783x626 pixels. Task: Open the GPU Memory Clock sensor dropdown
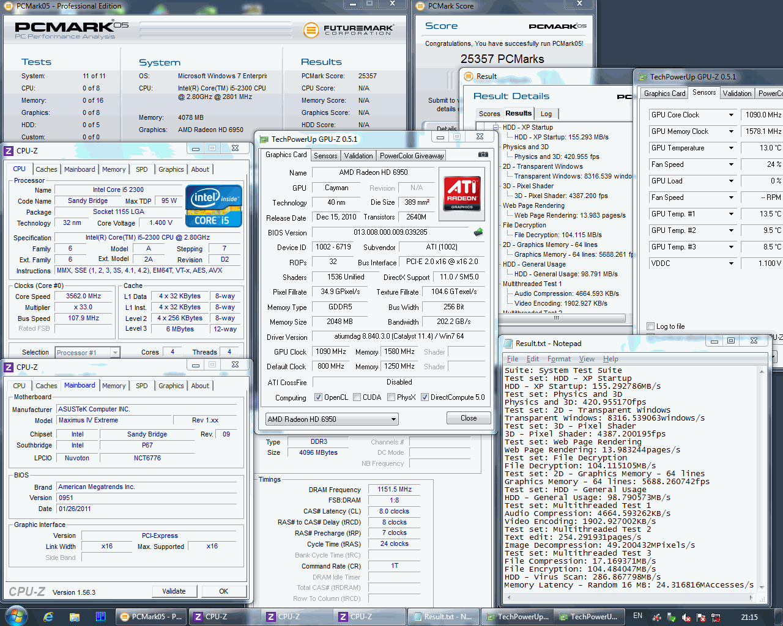pos(730,131)
